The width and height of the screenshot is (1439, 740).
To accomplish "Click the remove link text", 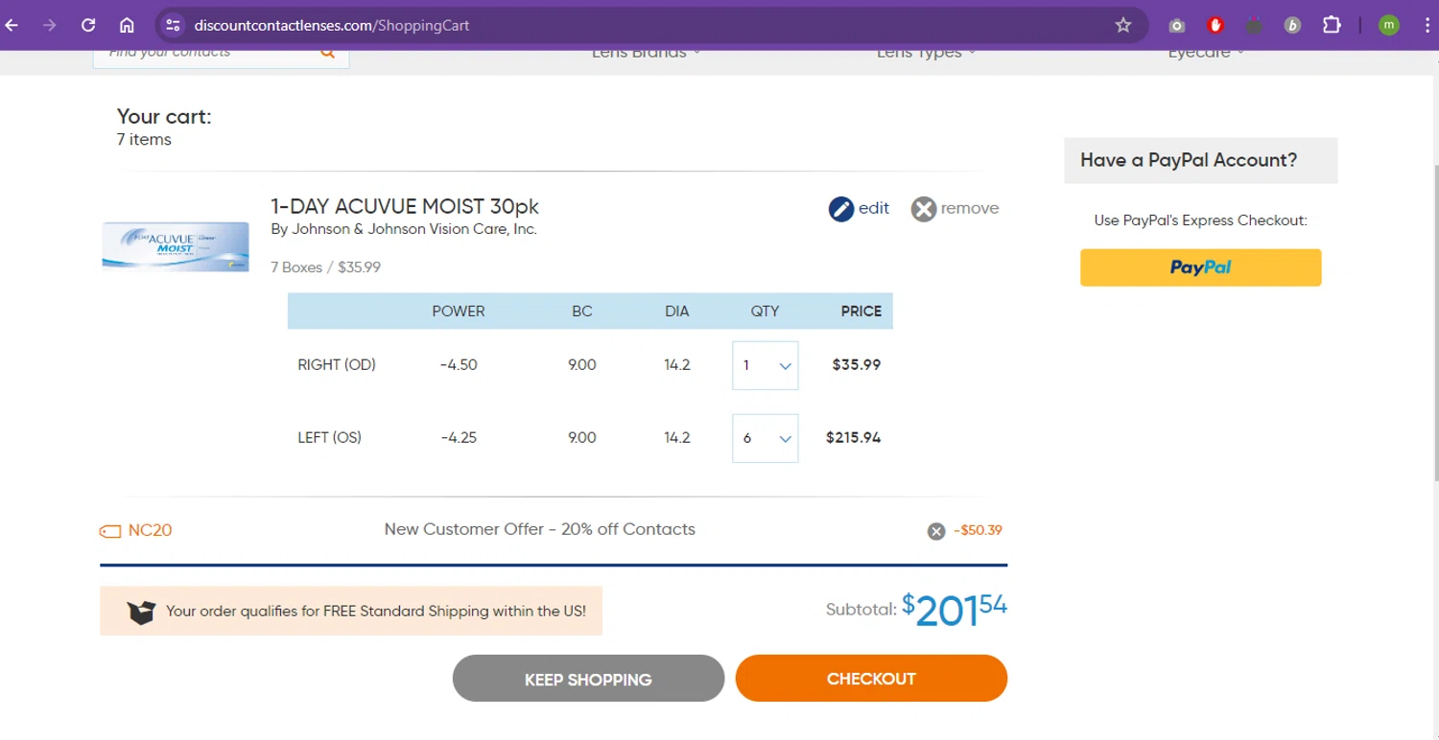I will [x=970, y=208].
